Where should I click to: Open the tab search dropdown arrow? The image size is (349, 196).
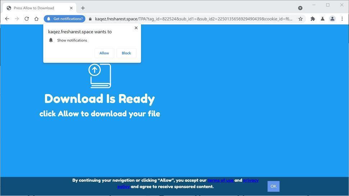coord(300,8)
